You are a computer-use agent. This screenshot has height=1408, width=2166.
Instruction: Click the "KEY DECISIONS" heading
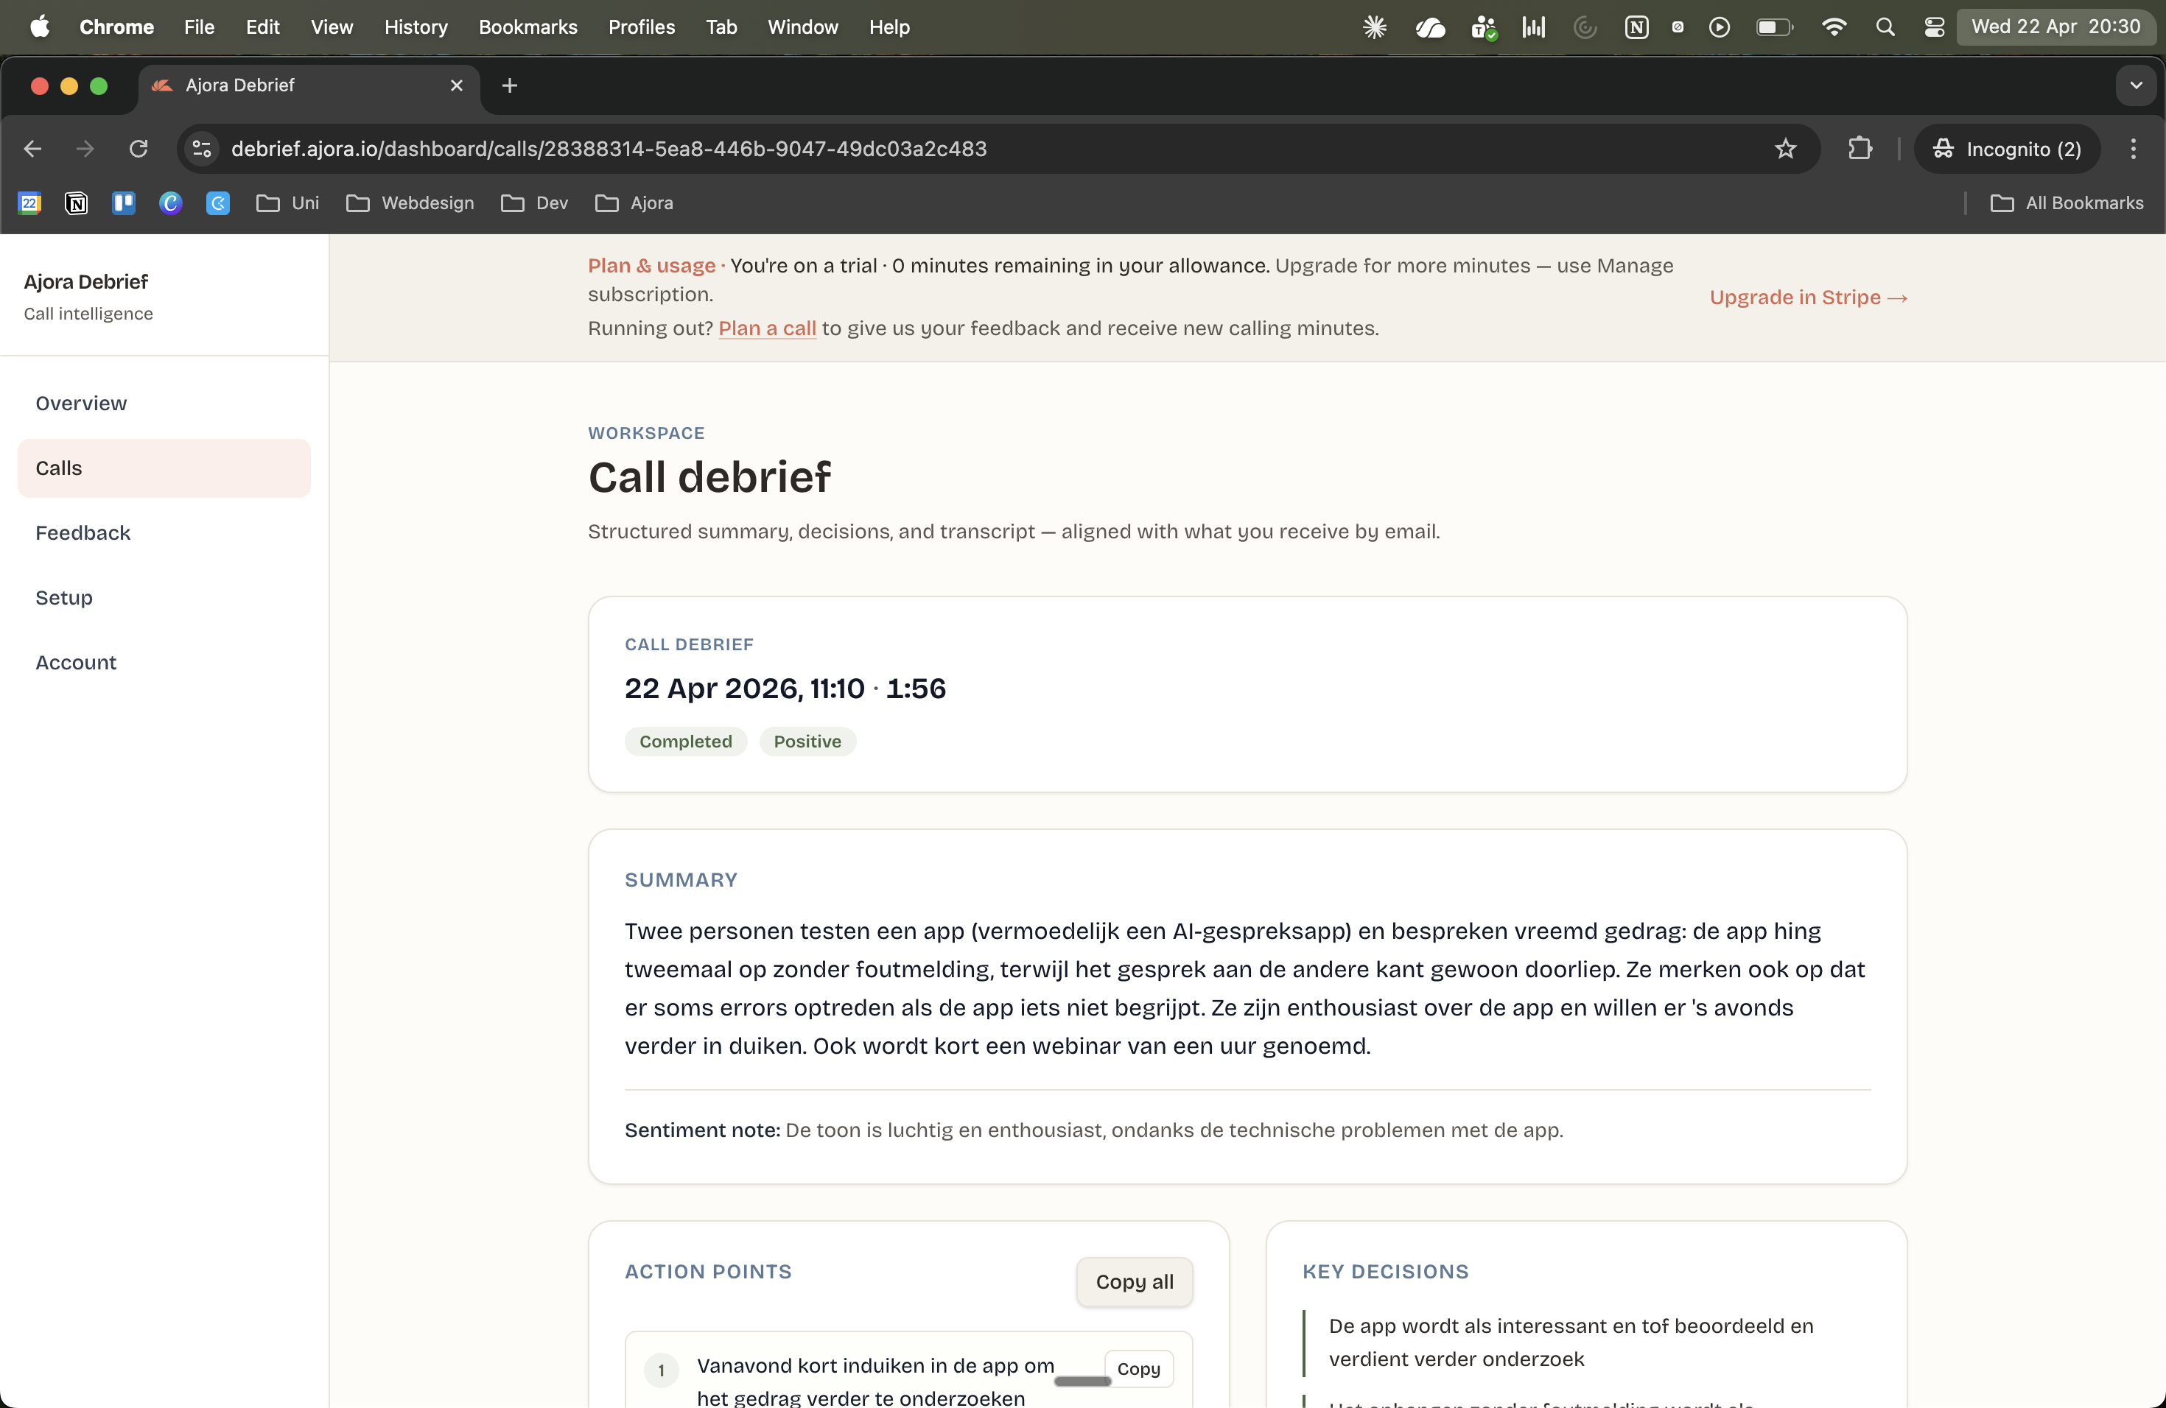1385,1272
